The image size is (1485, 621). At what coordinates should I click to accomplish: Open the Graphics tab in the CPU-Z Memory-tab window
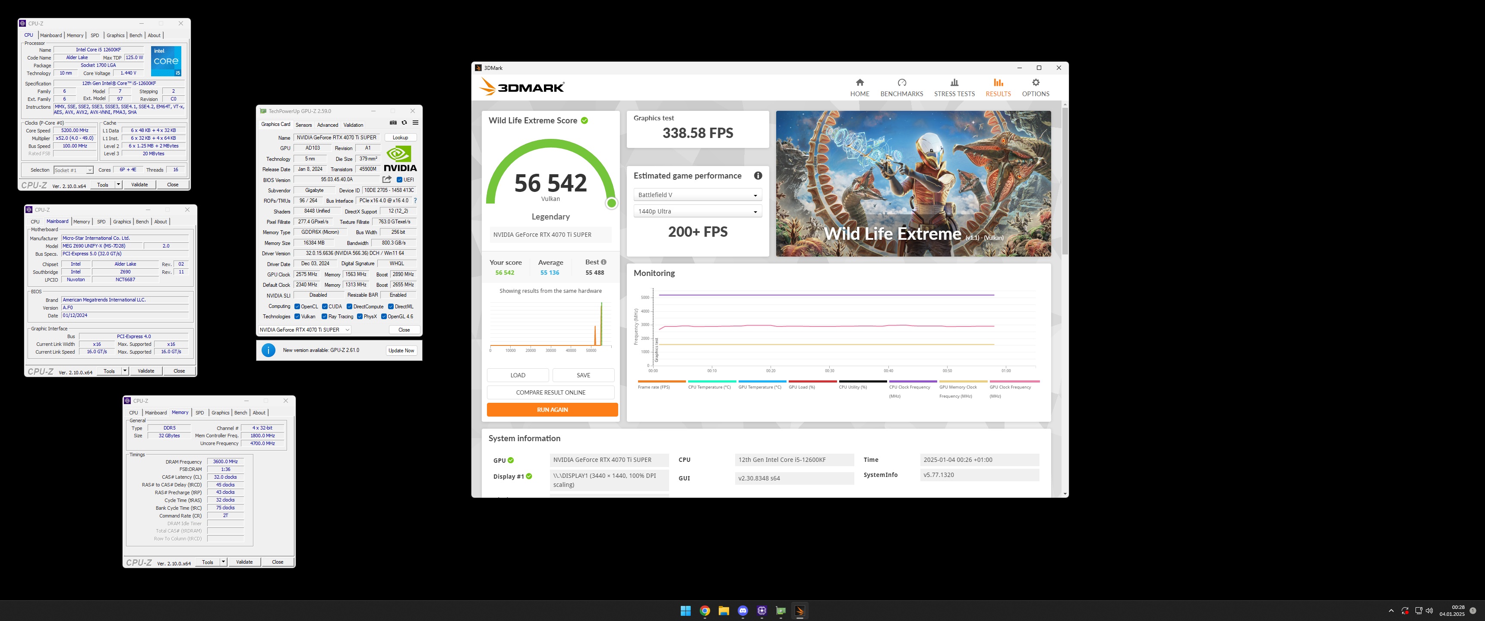(220, 412)
